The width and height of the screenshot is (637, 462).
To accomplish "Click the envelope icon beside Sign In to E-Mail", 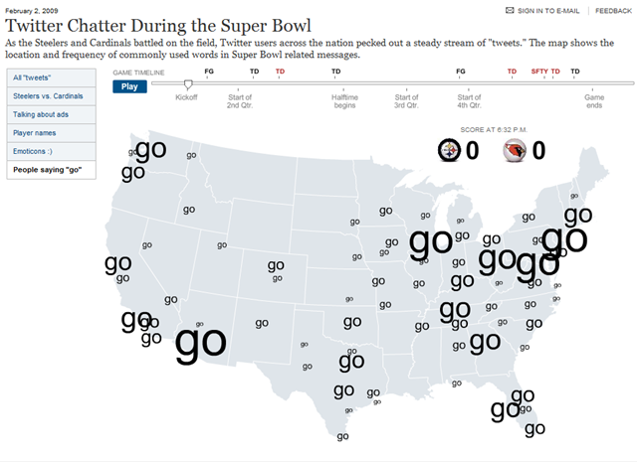I will [510, 10].
